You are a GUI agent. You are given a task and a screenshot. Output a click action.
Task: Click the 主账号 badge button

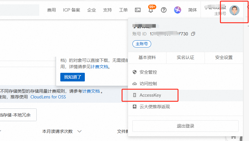point(142,44)
